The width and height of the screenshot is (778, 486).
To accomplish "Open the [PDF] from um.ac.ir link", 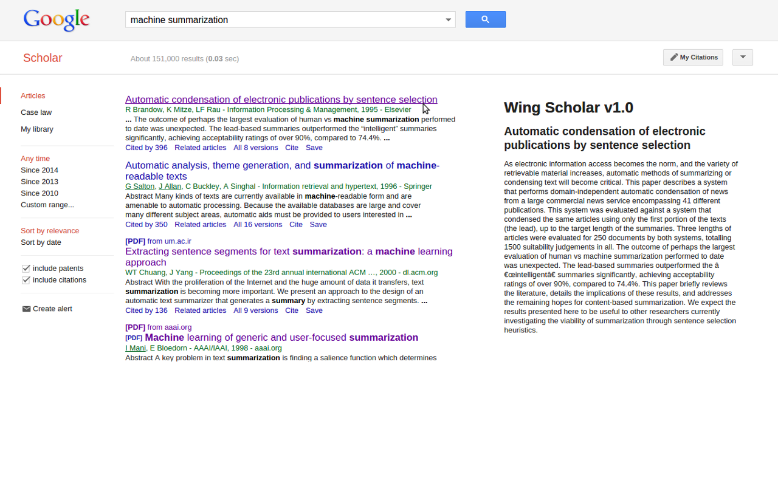I will click(x=158, y=241).
